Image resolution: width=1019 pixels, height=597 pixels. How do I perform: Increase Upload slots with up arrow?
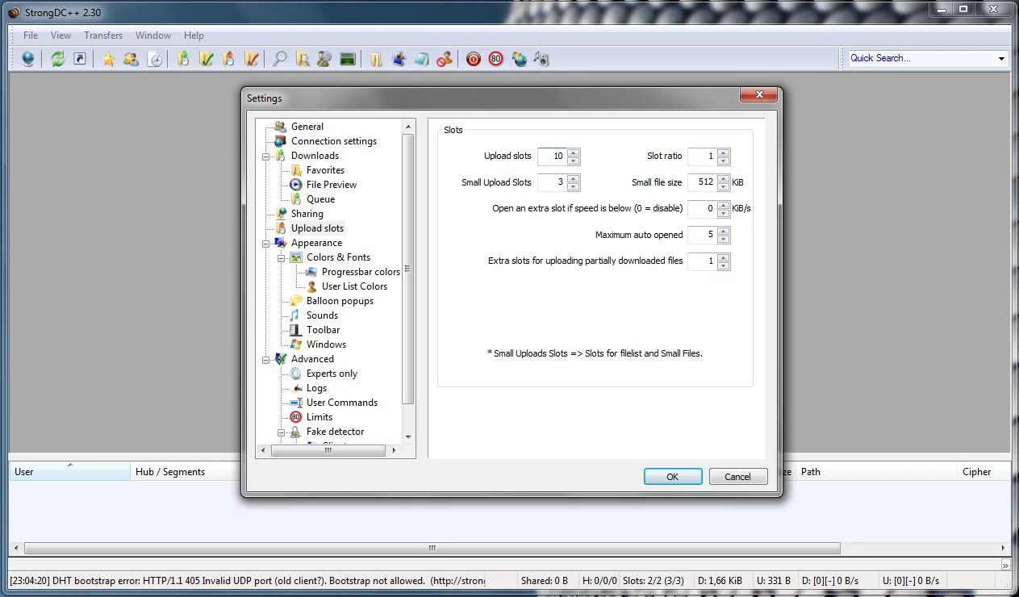[x=573, y=153]
